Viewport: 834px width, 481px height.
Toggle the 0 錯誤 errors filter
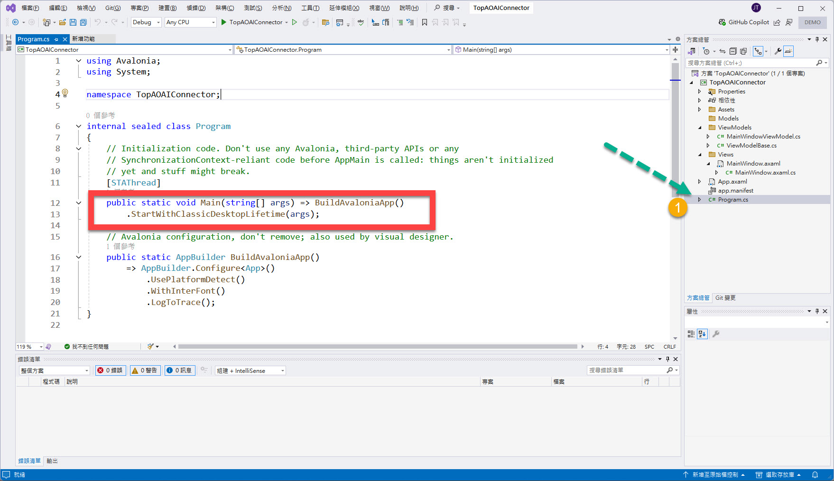click(x=111, y=370)
